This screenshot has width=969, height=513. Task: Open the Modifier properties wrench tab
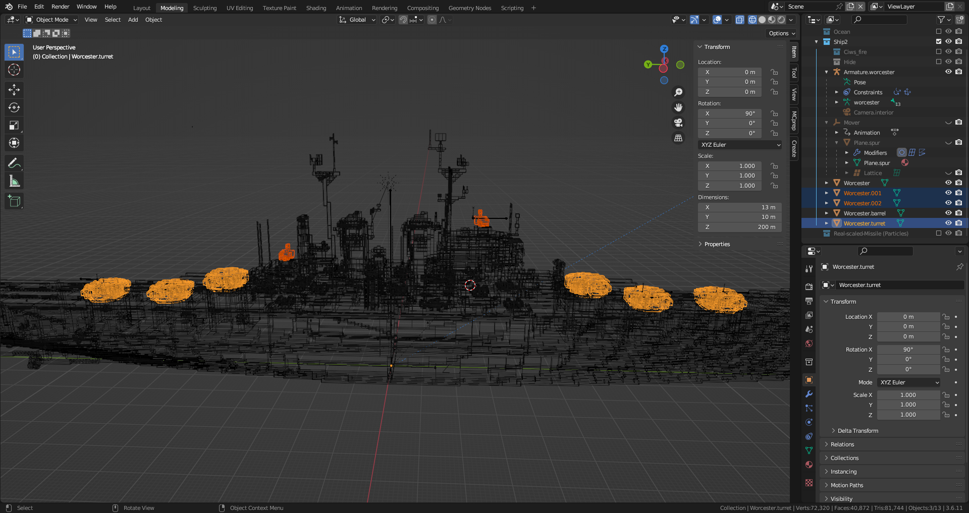809,394
